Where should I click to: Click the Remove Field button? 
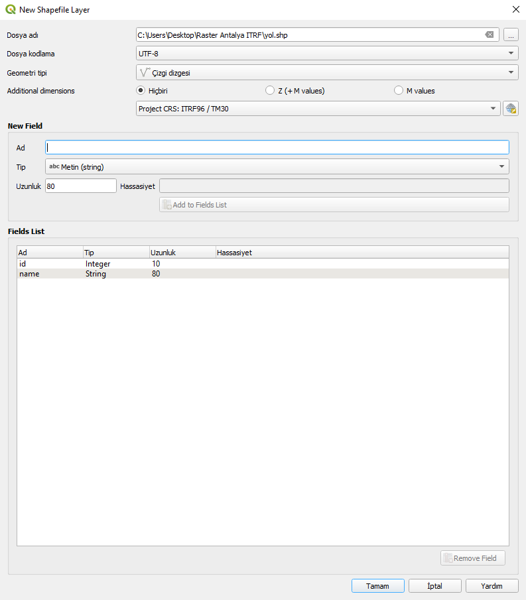coord(473,558)
